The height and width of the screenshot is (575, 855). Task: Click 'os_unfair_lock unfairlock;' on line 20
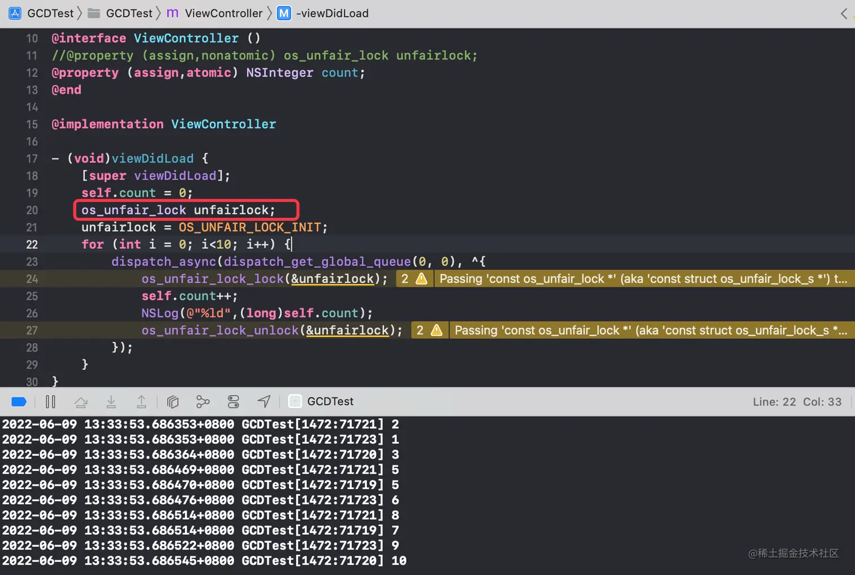[178, 210]
